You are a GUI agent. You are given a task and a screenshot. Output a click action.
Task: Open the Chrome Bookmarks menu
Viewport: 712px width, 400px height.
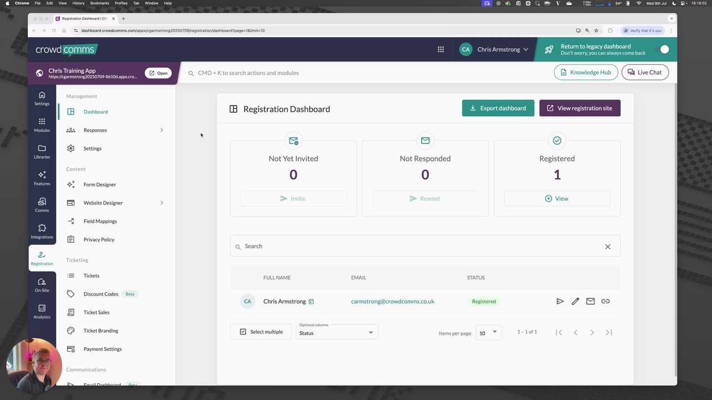coord(100,3)
